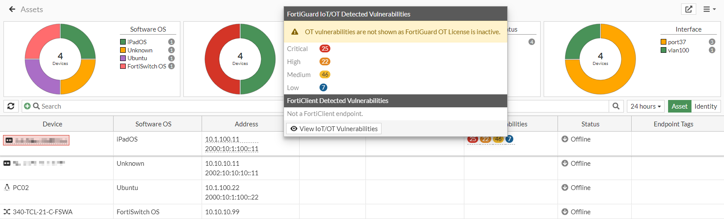Click the magnifier search button
This screenshot has width=724, height=219.
pos(616,106)
